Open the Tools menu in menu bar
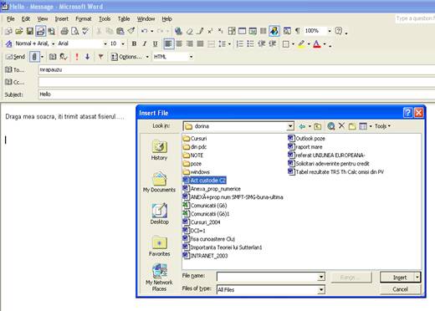Screen dimensions: 435x311 [x=105, y=19]
